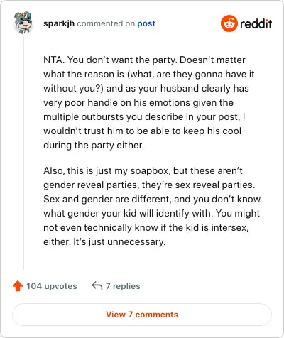
Task: Click the "NTA" verdict at comment start
Action: 53,60
